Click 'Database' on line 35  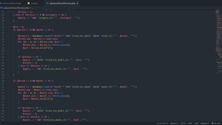(37, 36)
